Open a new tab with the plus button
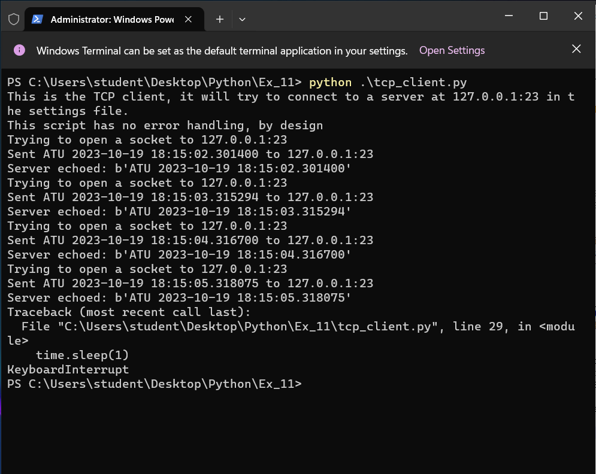Image resolution: width=596 pixels, height=474 pixels. (x=220, y=19)
